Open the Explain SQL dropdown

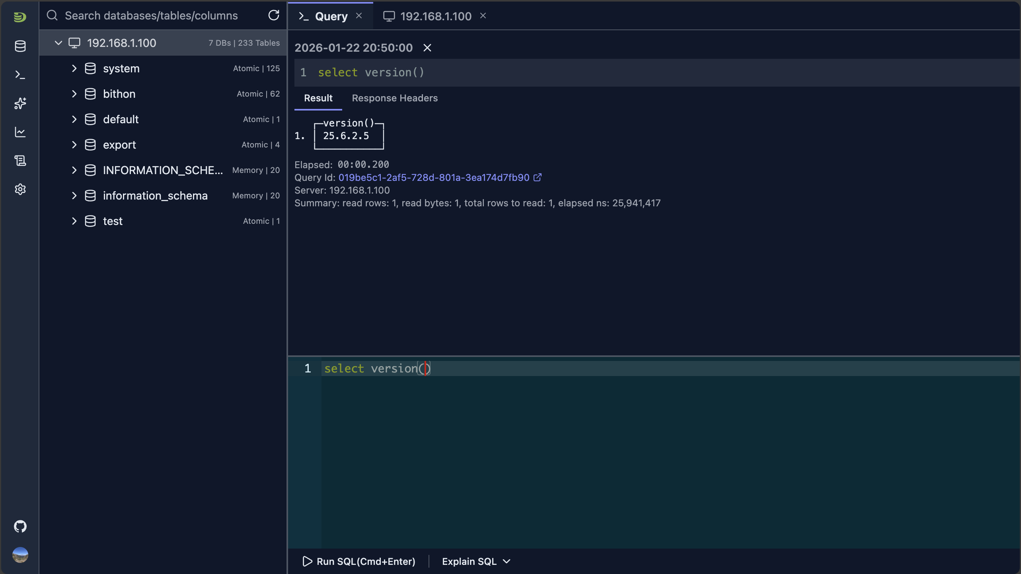475,561
